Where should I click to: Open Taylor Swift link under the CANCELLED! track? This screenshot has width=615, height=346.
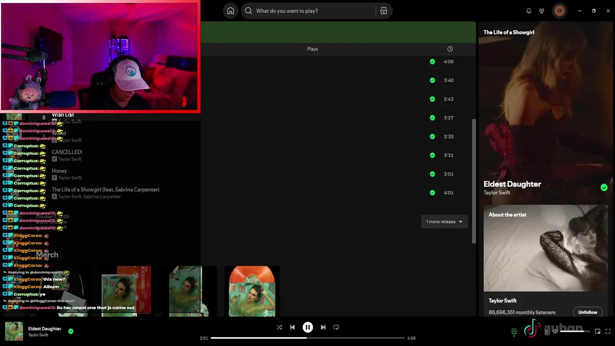70,159
